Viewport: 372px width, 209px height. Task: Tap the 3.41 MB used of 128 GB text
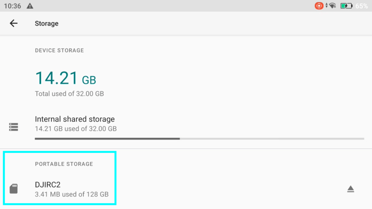(72, 194)
